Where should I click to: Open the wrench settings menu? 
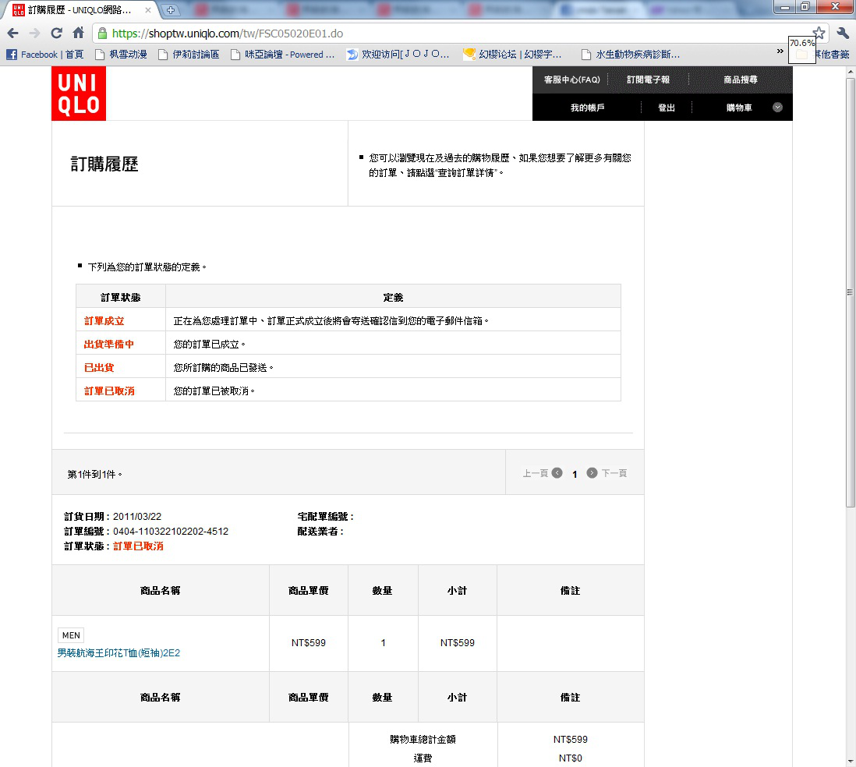click(x=843, y=34)
